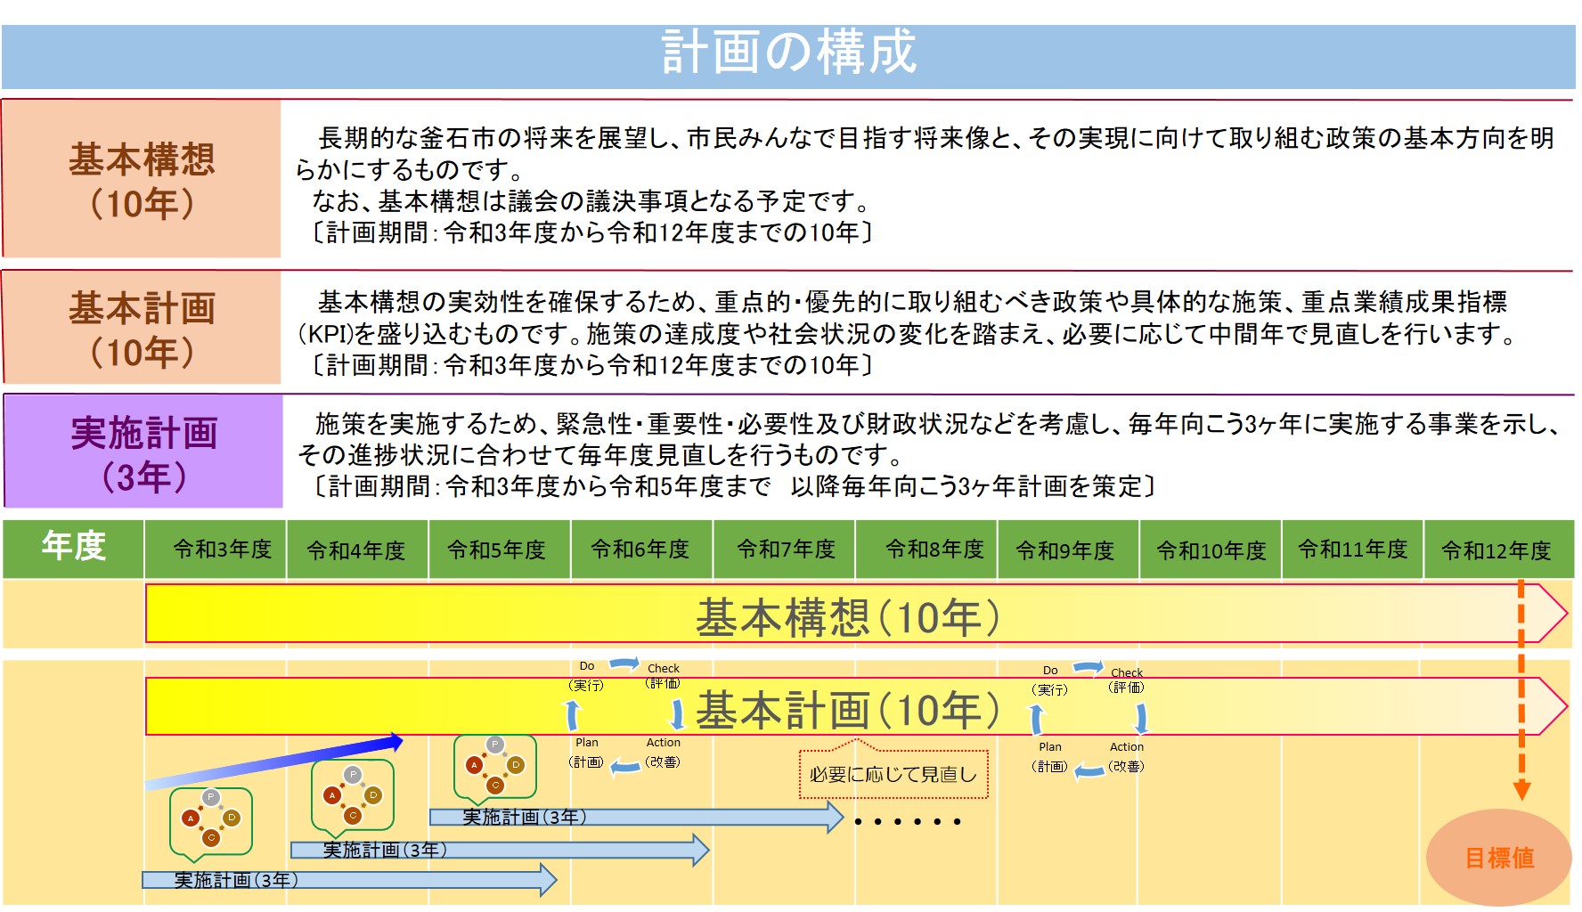Click the PDCA cycle icon under 令和5年度
The height and width of the screenshot is (912, 1582).
point(494,765)
